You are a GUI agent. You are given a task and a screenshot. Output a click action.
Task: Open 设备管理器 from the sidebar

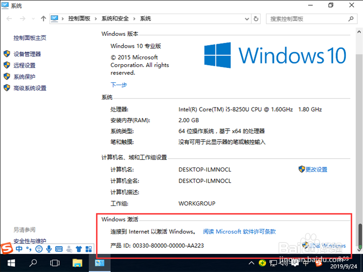point(27,54)
